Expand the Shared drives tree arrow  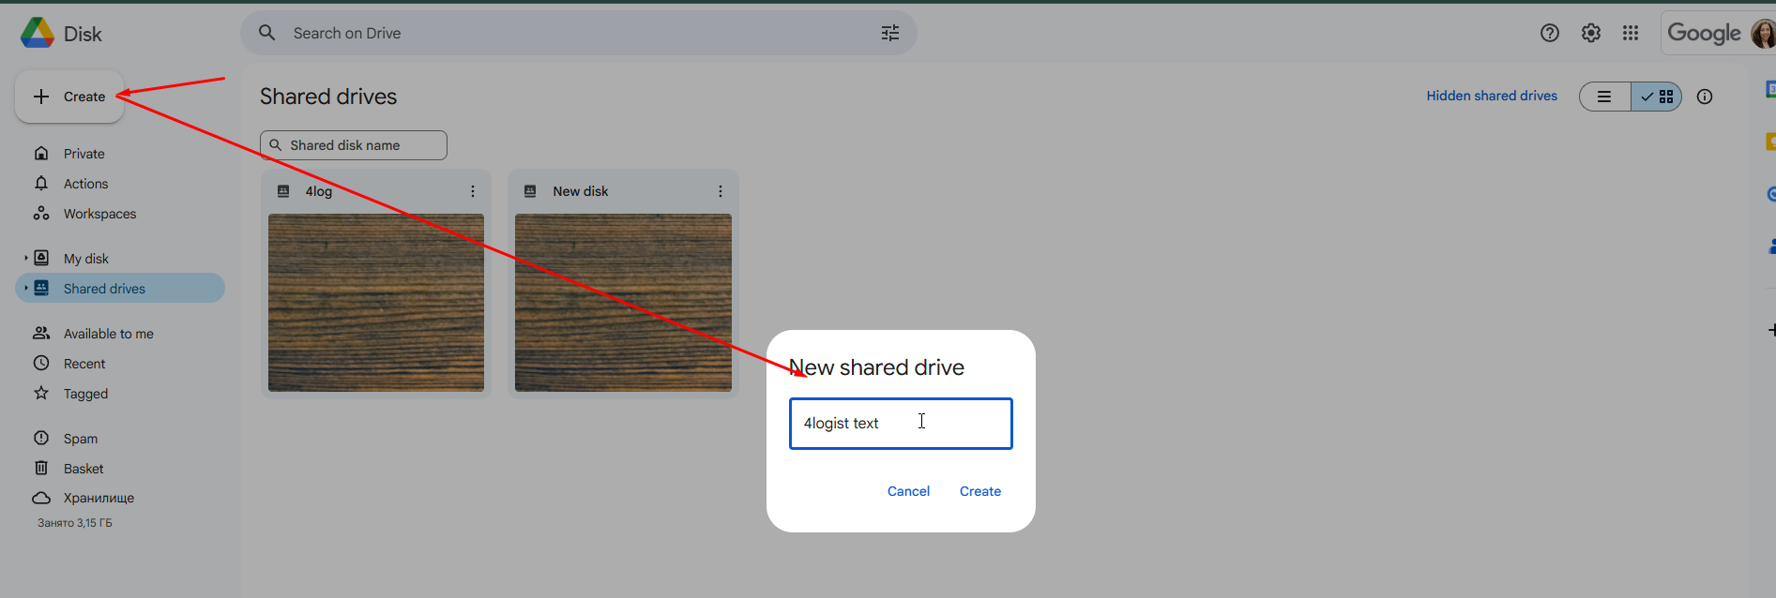point(25,288)
